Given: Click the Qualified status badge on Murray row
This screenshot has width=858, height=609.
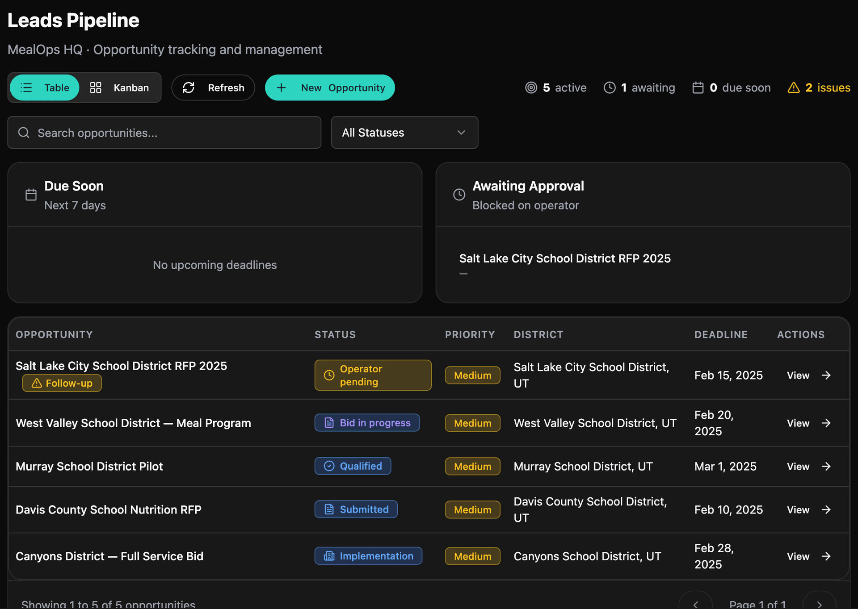Looking at the screenshot, I should pos(353,466).
